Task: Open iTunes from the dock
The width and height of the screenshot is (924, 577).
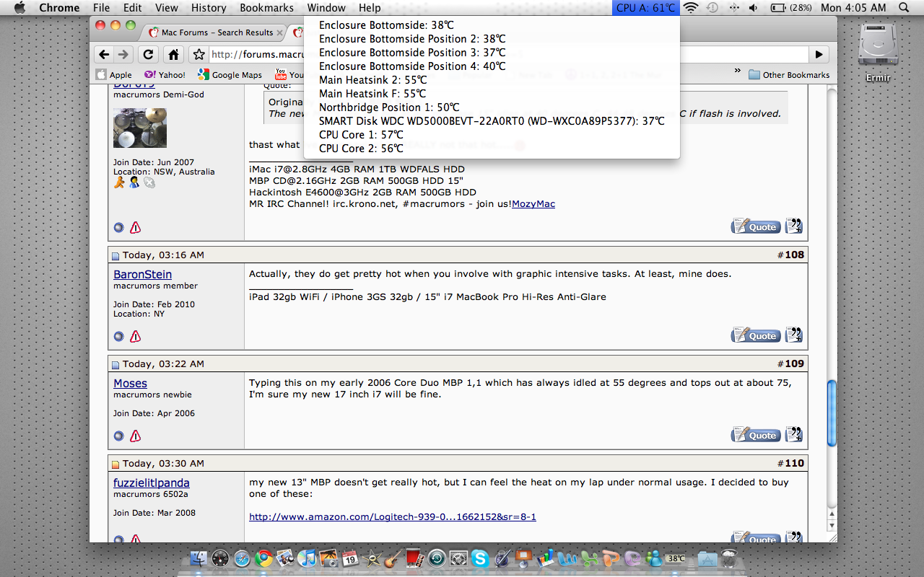Action: [308, 558]
